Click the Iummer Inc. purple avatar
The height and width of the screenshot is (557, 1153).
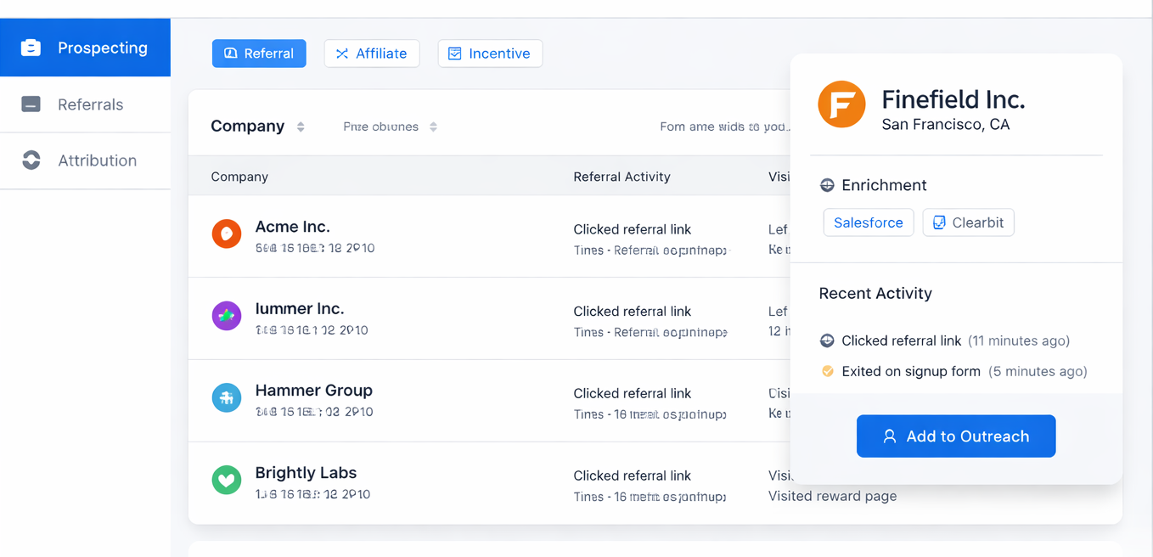(227, 316)
